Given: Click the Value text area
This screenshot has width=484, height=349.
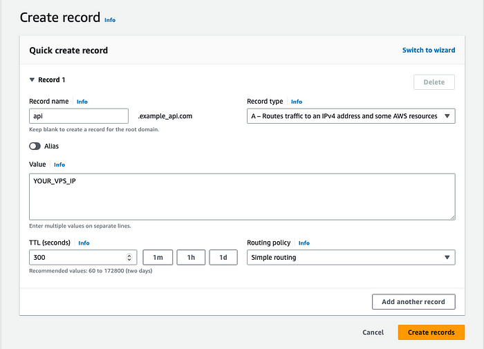Looking at the screenshot, I should point(242,196).
